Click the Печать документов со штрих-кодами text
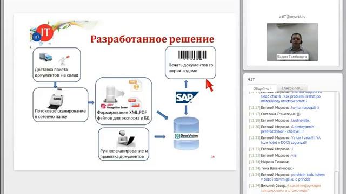Screen dimensions: 346x194 (x=191, y=68)
